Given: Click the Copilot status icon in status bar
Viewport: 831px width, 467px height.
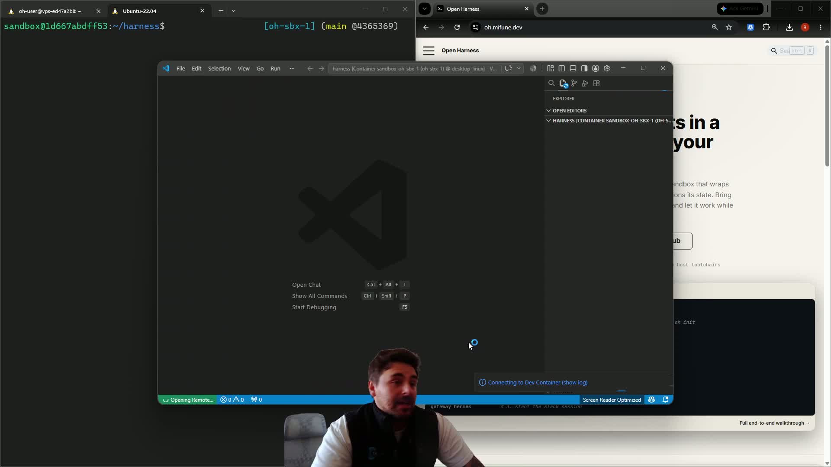Looking at the screenshot, I should click(x=651, y=400).
